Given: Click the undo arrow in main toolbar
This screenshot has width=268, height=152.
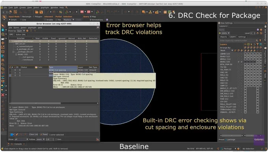Looking at the screenshot, I should (108, 12).
